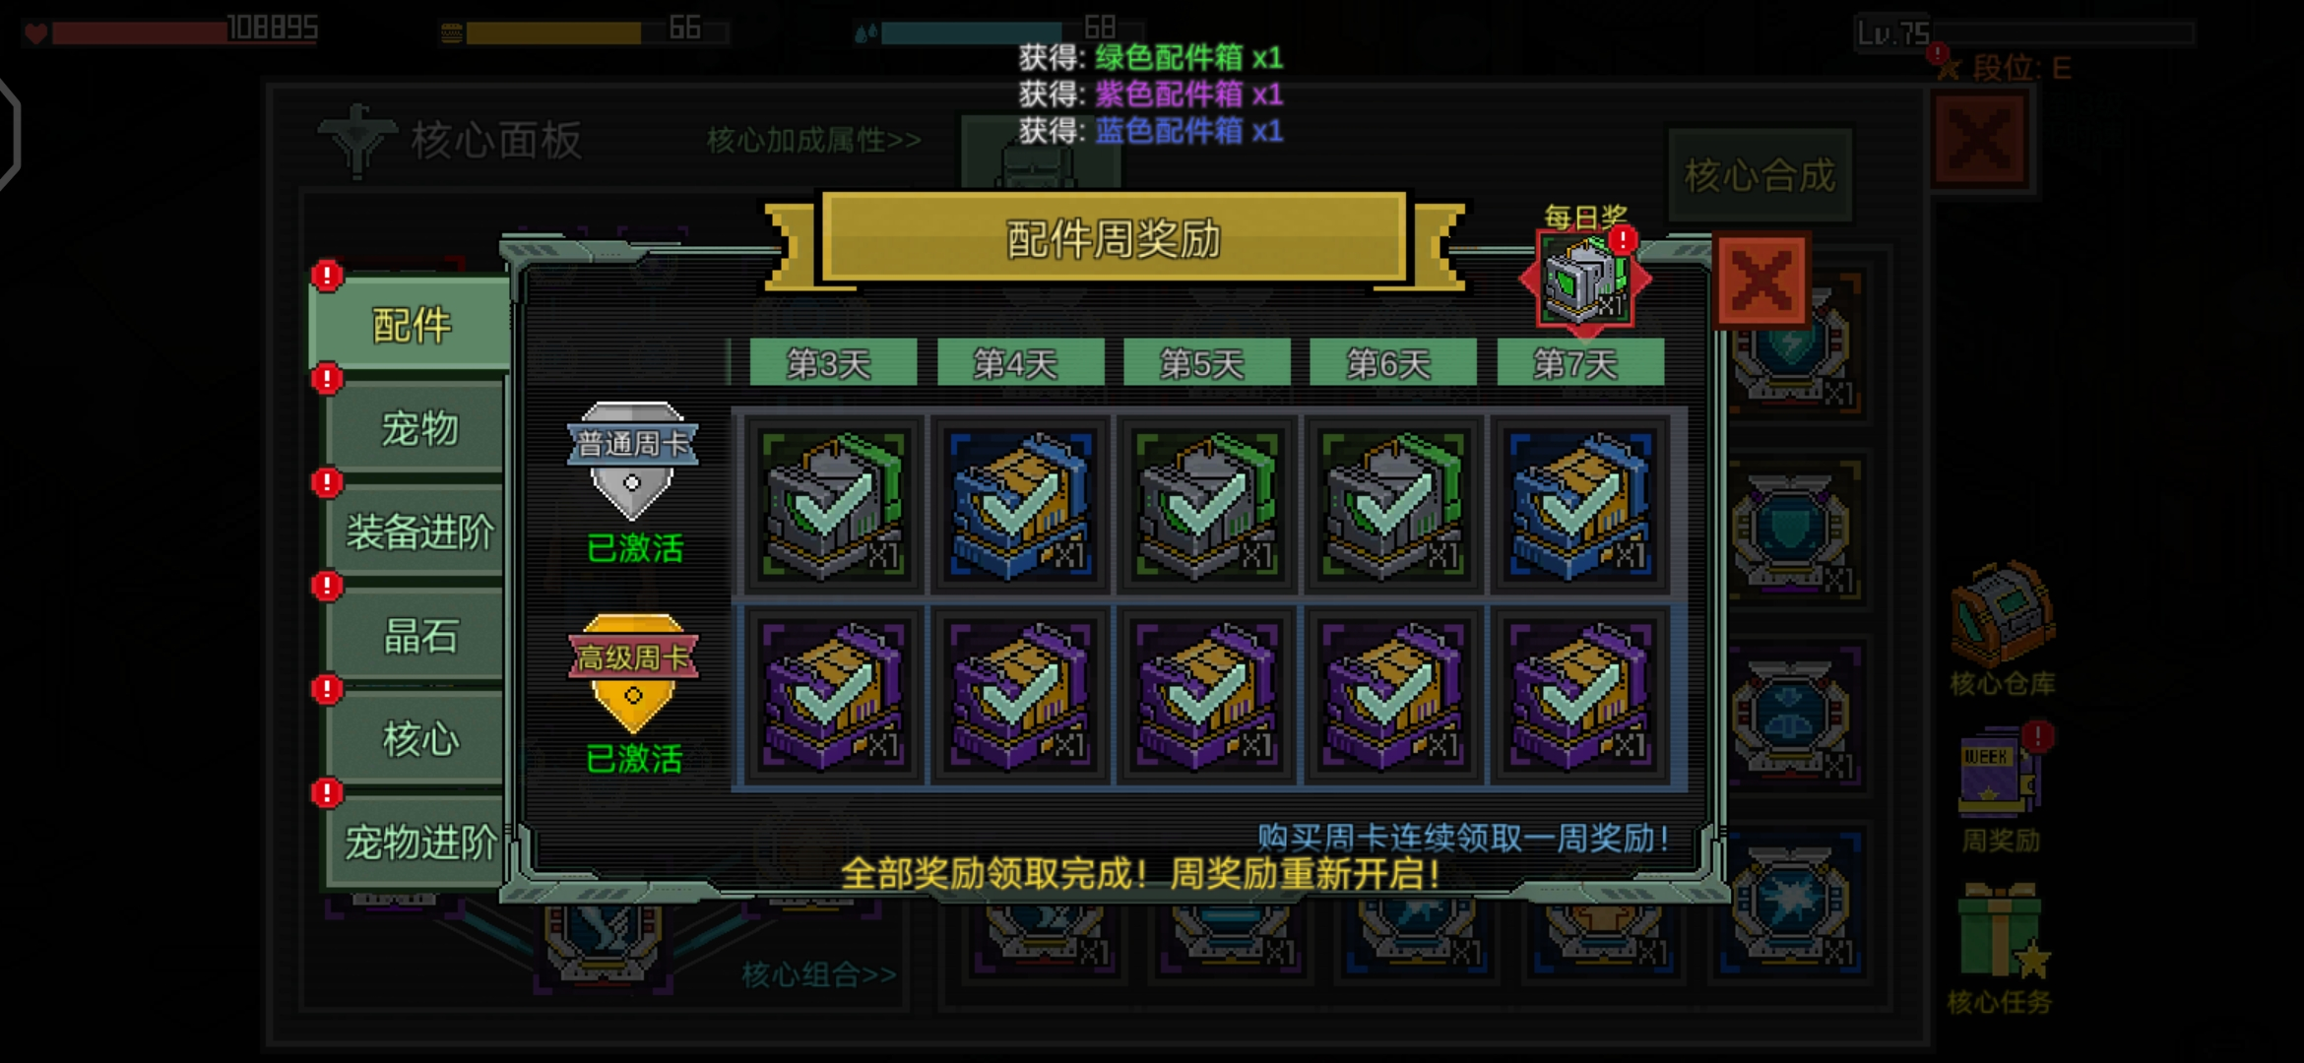Expand 核心加成属性>> details
Screen dimensions: 2304x1063
813,141
